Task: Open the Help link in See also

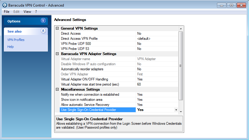Action: [10, 47]
